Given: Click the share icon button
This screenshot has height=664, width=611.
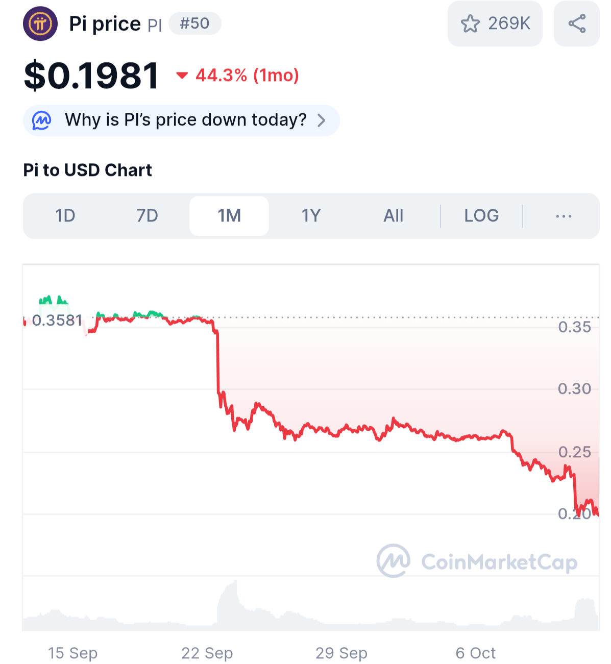Looking at the screenshot, I should pos(577,24).
